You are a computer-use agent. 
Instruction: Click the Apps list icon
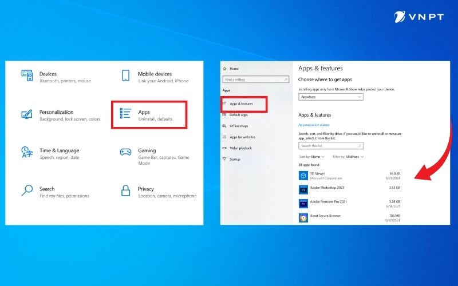[125, 114]
